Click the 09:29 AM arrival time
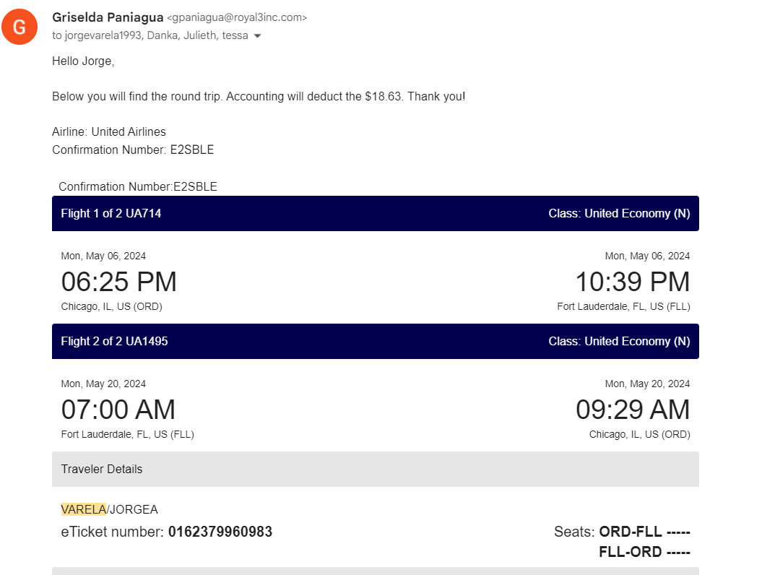Image resolution: width=775 pixels, height=575 pixels. pos(633,410)
